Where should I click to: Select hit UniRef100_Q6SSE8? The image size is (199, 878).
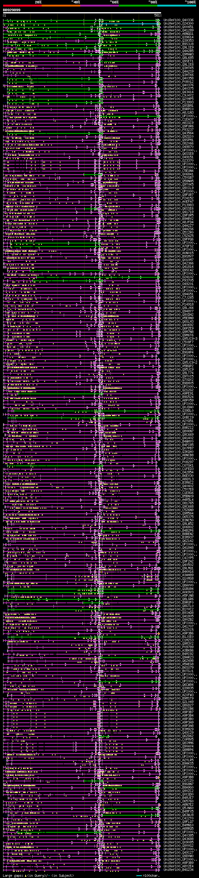(178, 154)
